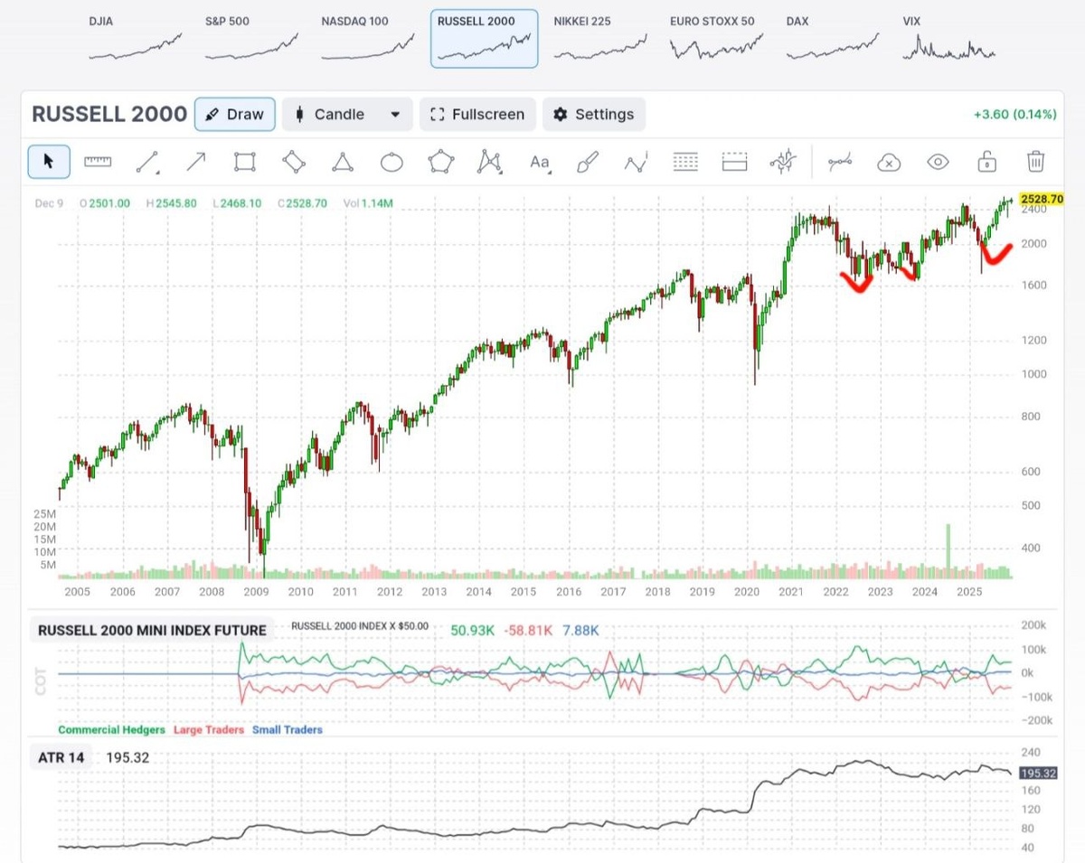The height and width of the screenshot is (863, 1085).
Task: Click the 195.32 ATR value badge
Action: click(1039, 774)
